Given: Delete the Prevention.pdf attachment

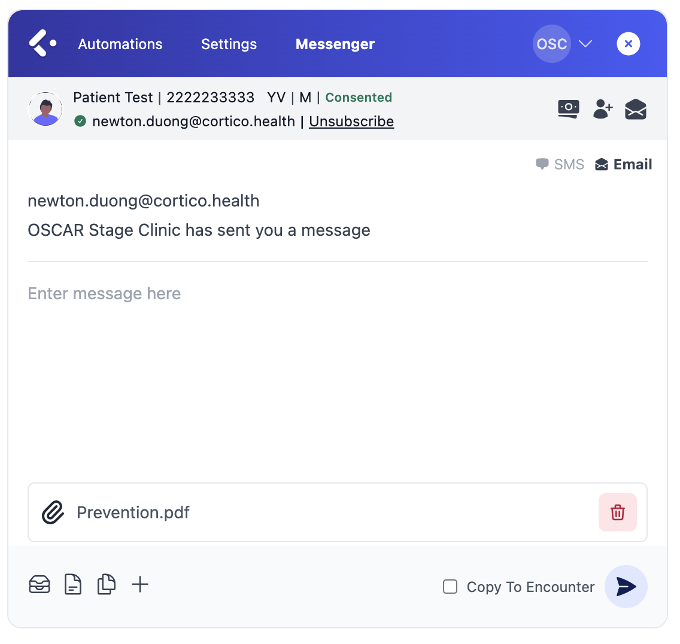Looking at the screenshot, I should (618, 512).
